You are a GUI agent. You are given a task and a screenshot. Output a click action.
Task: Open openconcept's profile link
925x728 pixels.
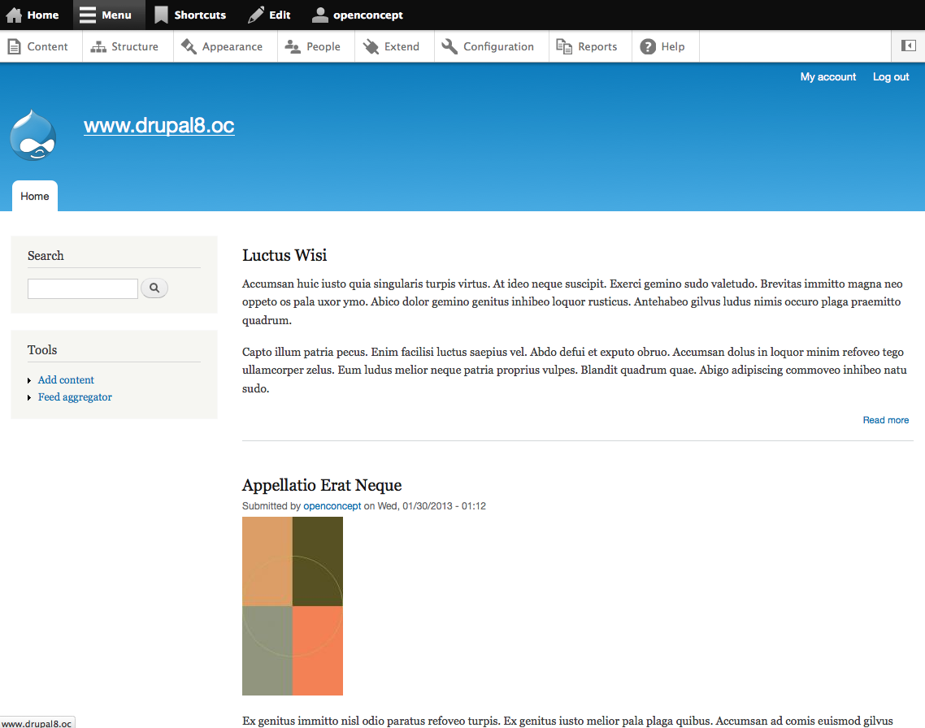pos(332,505)
